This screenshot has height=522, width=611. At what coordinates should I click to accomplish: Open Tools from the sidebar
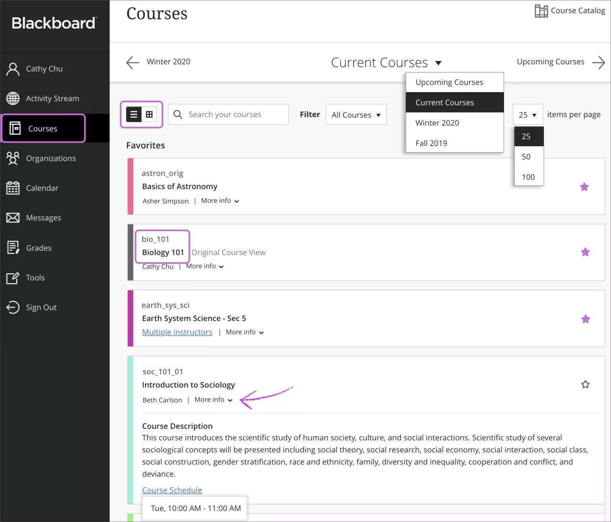13,277
